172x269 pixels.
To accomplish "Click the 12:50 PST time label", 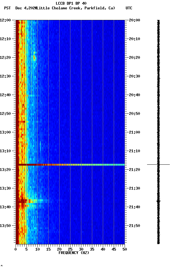I will 5,114.
